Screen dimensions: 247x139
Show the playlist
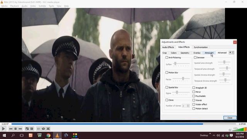(39, 129)
